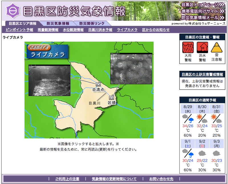228x184 pixels.
Task: Enlarge the left river camera thumbnail
Action: (x=49, y=80)
